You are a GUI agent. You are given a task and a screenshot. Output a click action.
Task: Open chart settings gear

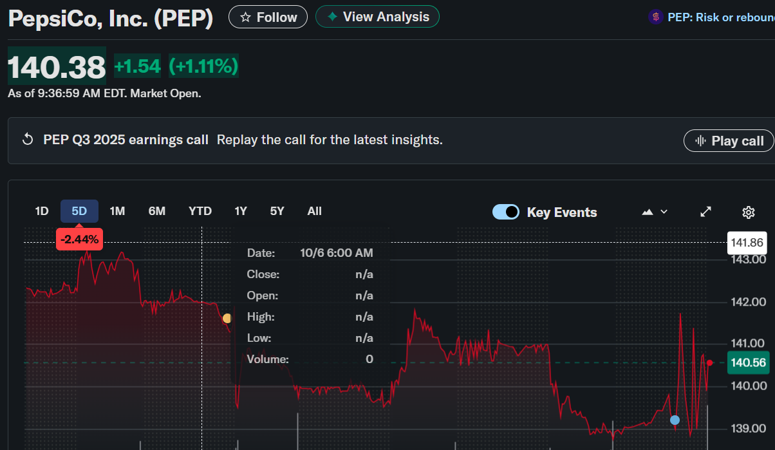tap(748, 212)
